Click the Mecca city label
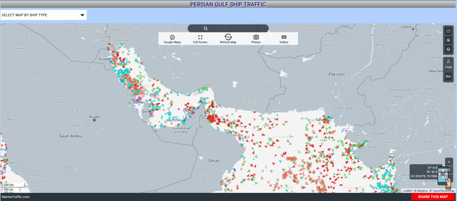 14,163
